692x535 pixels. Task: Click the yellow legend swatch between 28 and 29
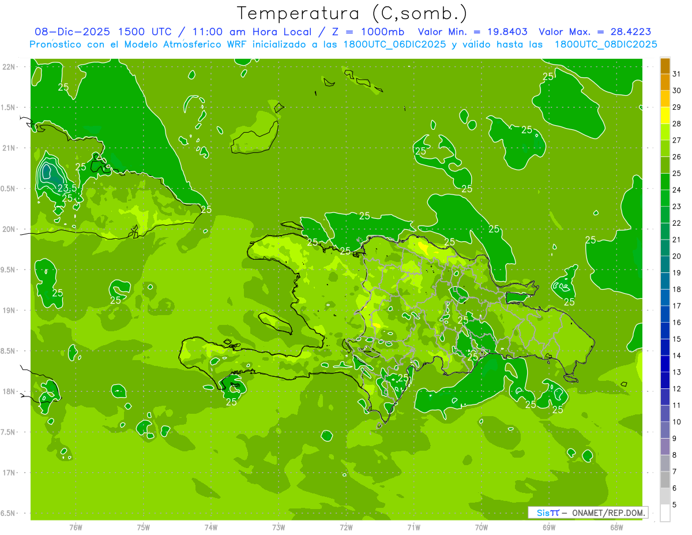[665, 115]
